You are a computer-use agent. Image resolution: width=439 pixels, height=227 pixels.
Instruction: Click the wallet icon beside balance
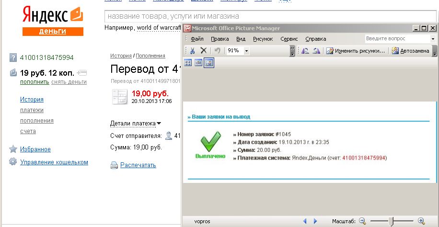(x=13, y=73)
